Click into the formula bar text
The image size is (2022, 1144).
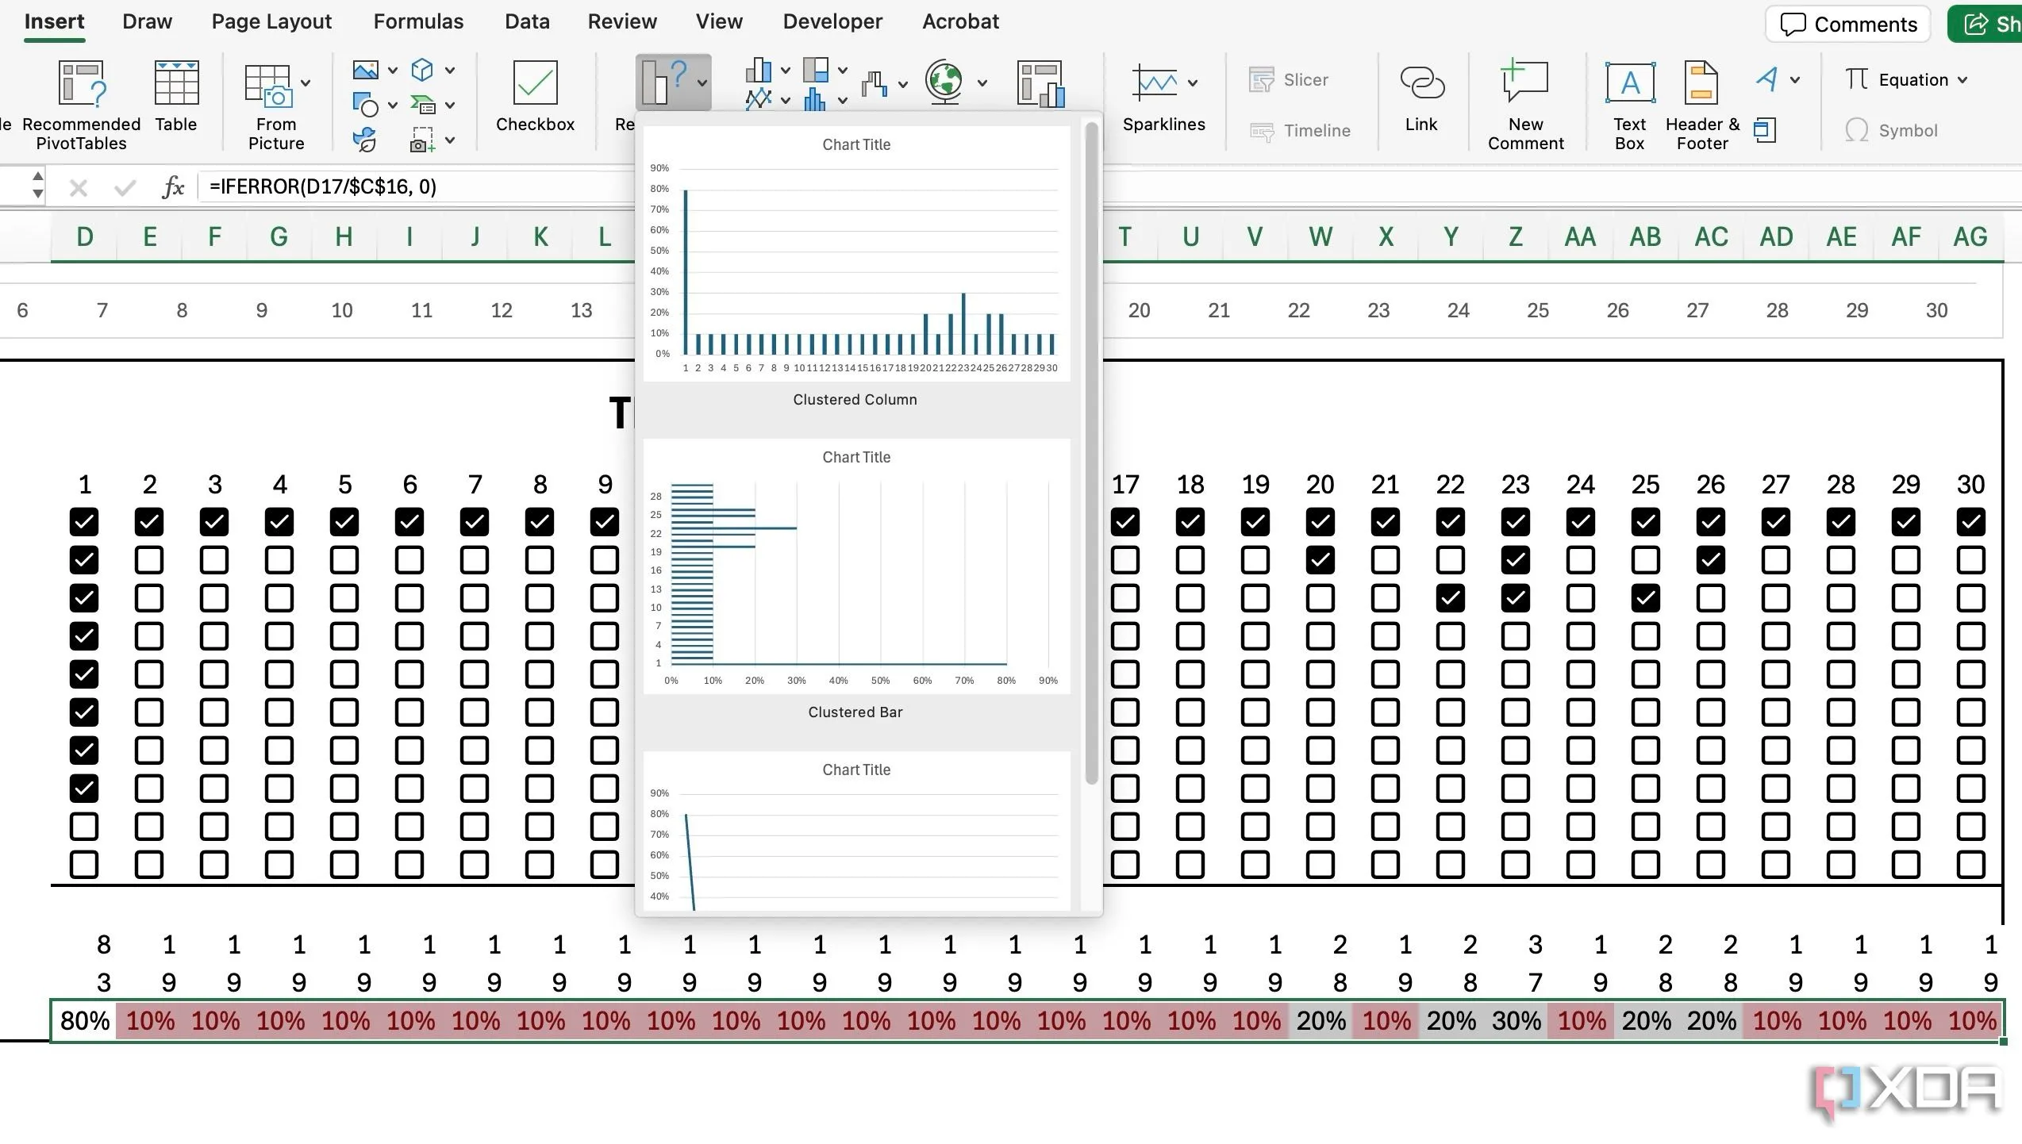pos(322,187)
